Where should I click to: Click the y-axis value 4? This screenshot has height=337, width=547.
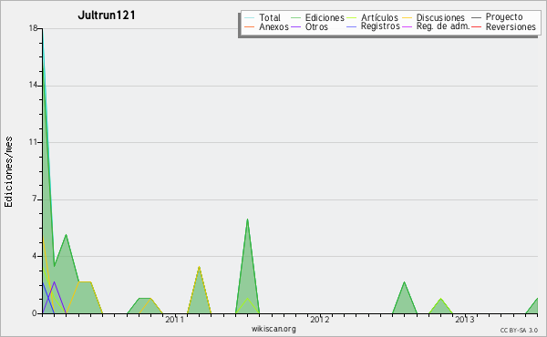coord(35,256)
